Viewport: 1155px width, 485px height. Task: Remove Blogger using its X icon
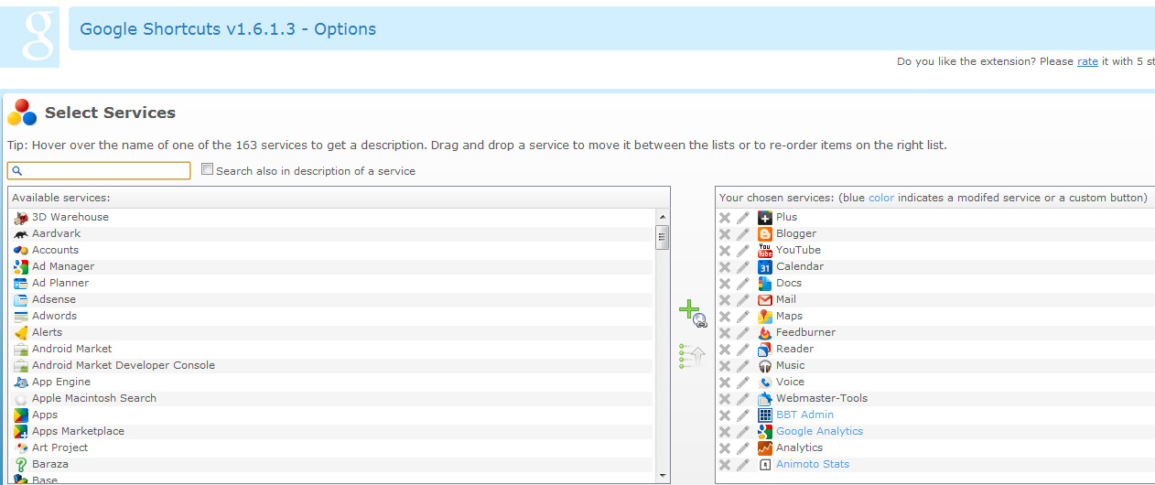click(x=725, y=234)
